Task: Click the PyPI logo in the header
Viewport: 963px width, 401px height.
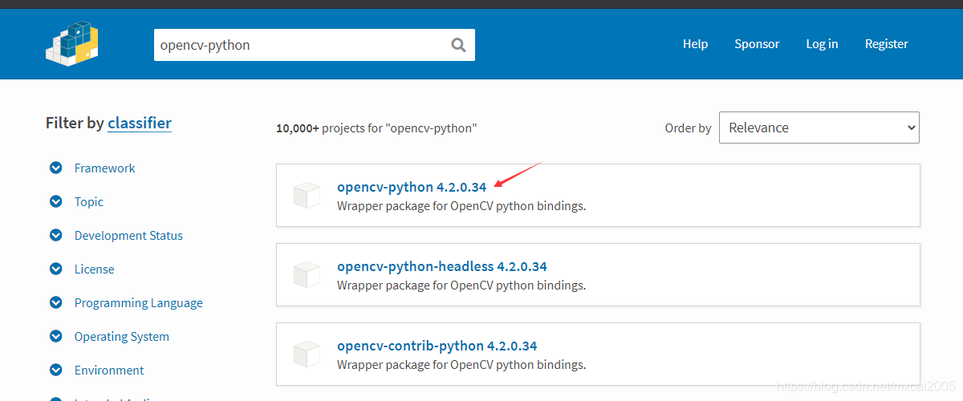Action: [71, 43]
